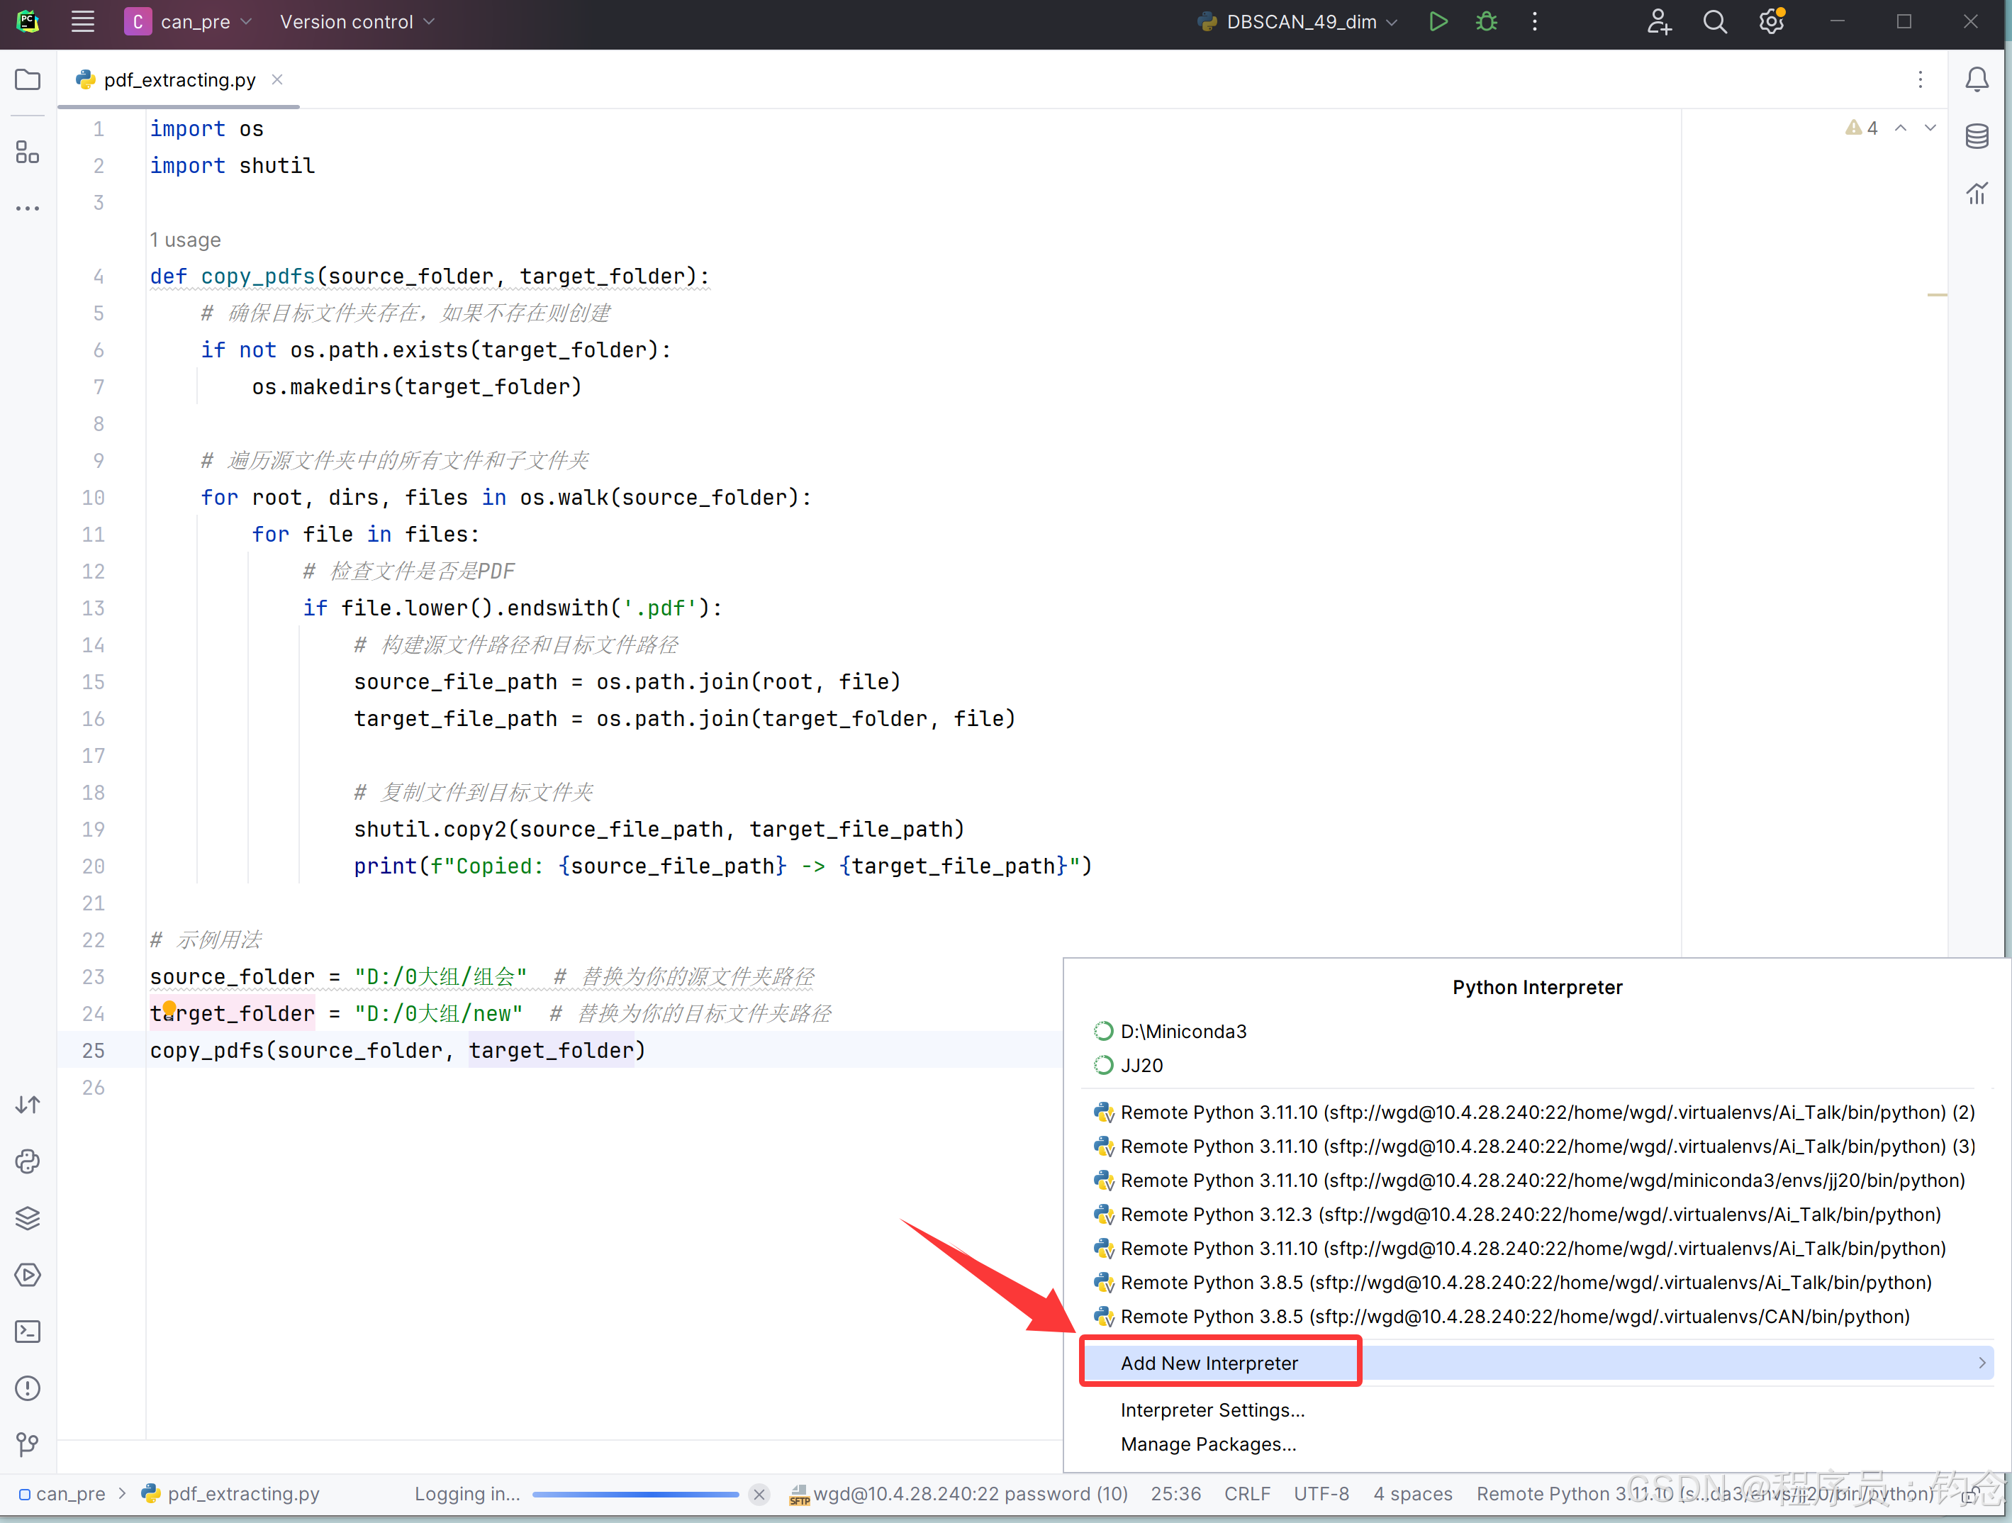Image resolution: width=2012 pixels, height=1523 pixels.
Task: Open the Python Packages panel
Action: pyautogui.click(x=27, y=1217)
